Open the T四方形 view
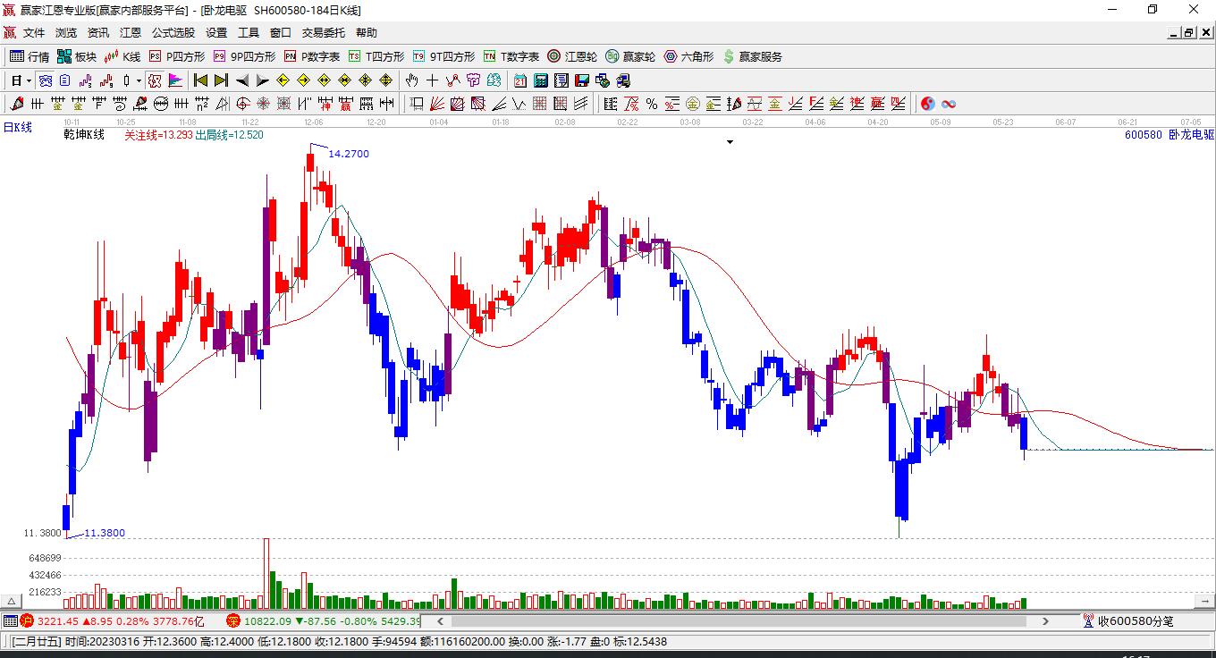 click(376, 56)
